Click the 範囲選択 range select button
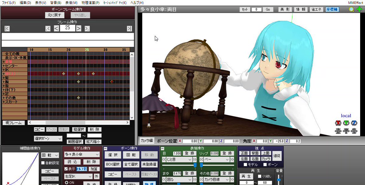Screen dimensions: 365x185 click(x=75, y=142)
